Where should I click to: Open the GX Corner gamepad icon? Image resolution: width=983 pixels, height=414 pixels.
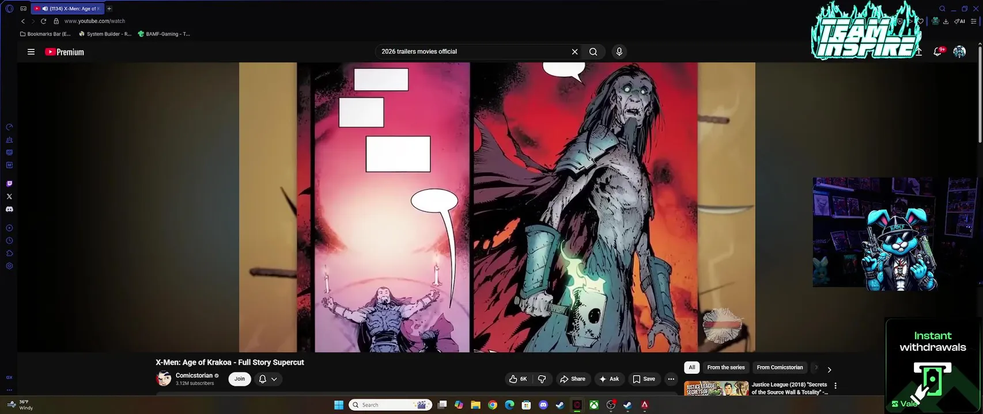click(23, 9)
